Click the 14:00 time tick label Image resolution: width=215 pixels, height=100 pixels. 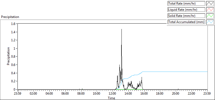[x=128, y=94]
